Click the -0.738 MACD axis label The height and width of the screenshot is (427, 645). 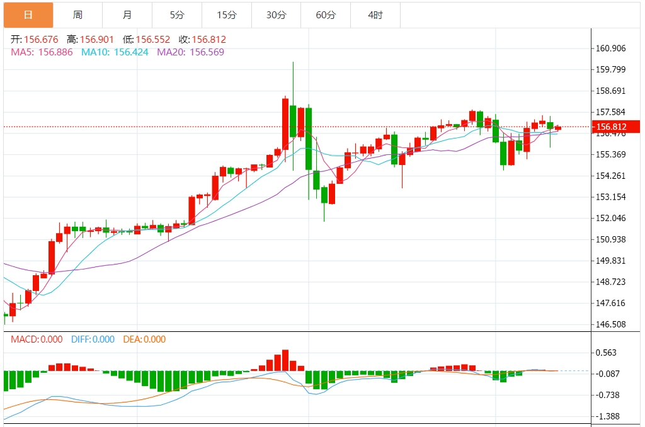608,396
